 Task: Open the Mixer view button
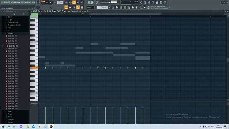pyautogui.click(x=125, y=7)
